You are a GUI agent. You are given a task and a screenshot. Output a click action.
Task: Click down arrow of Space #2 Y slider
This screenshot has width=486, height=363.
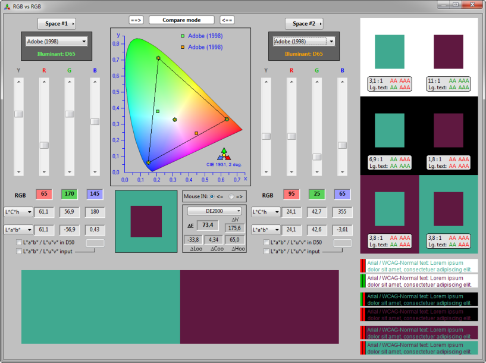[x=266, y=171]
